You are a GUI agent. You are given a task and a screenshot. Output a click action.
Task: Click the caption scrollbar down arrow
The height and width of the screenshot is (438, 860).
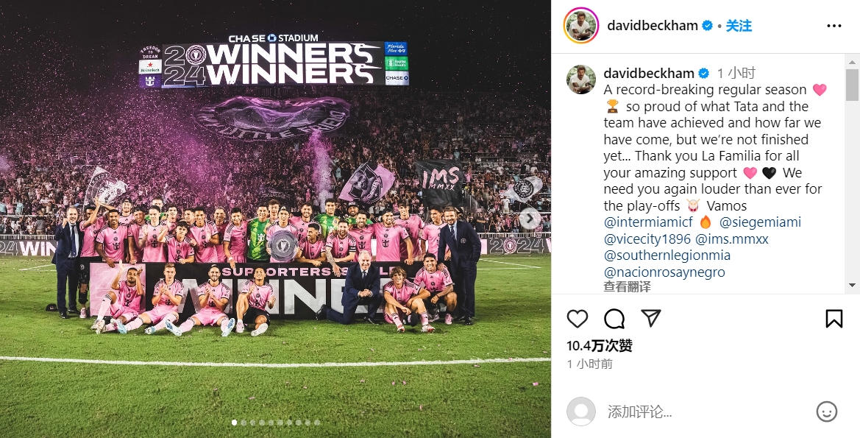pos(852,286)
